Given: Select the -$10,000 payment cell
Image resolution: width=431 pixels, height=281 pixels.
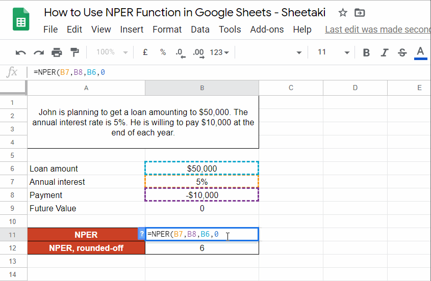Looking at the screenshot, I should (x=202, y=195).
